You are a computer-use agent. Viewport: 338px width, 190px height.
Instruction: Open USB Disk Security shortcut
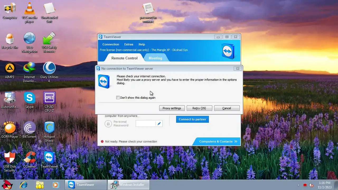(10, 162)
